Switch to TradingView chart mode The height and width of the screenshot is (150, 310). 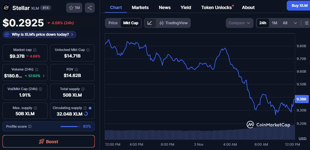pyautogui.click(x=174, y=23)
